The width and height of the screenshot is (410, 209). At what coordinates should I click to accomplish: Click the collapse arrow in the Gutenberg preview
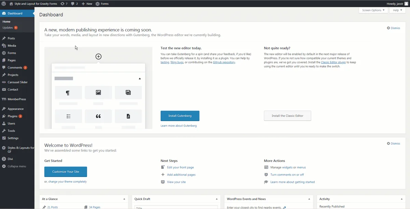pyautogui.click(x=140, y=79)
